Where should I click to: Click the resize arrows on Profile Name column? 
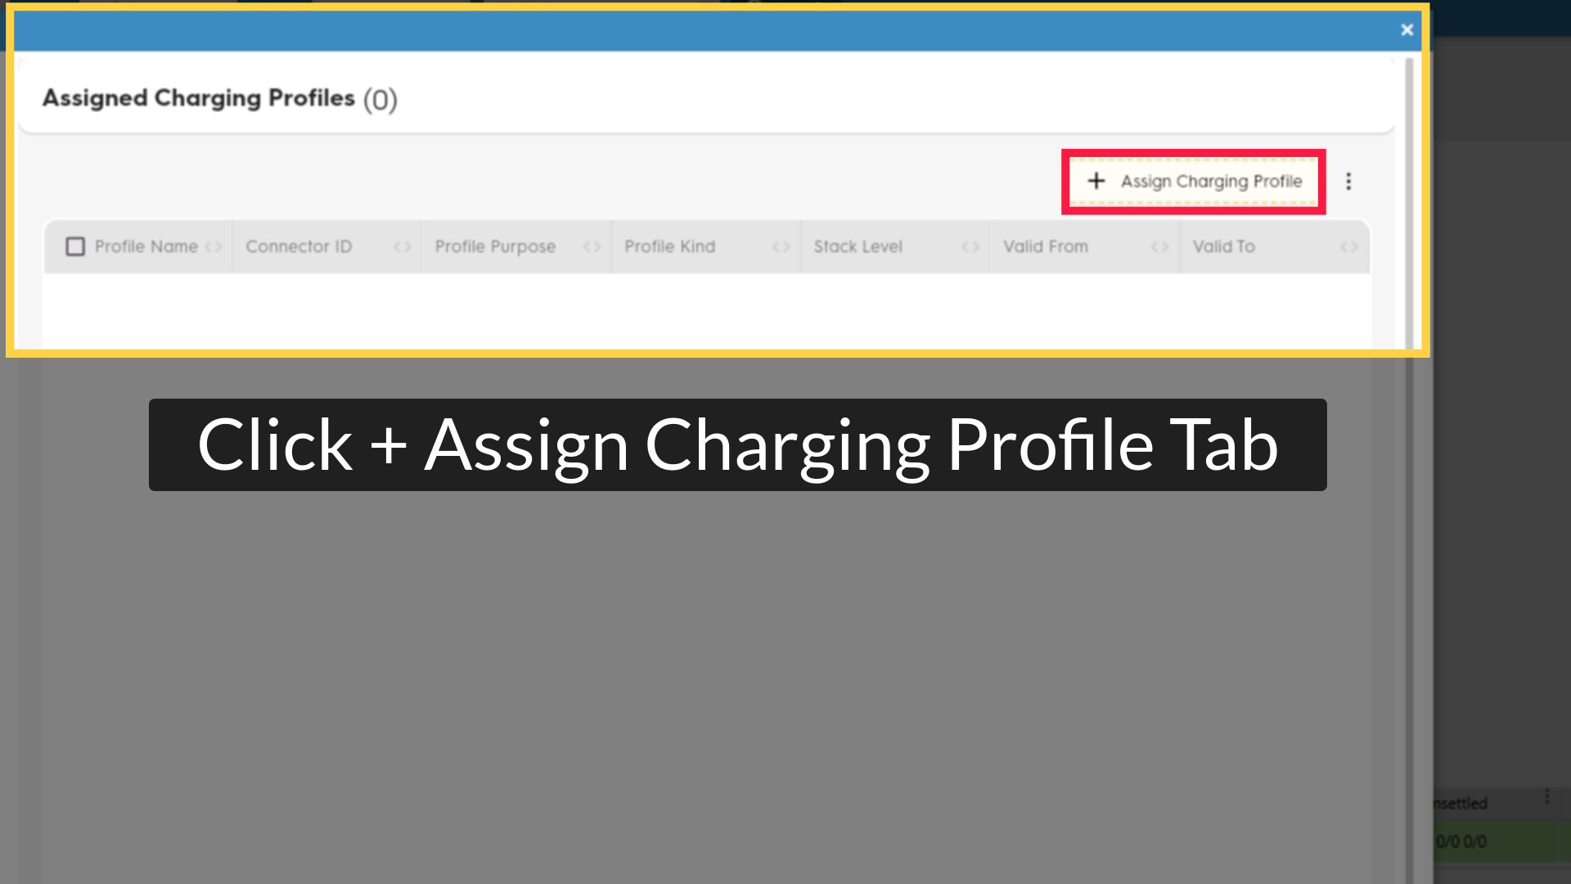coord(214,247)
